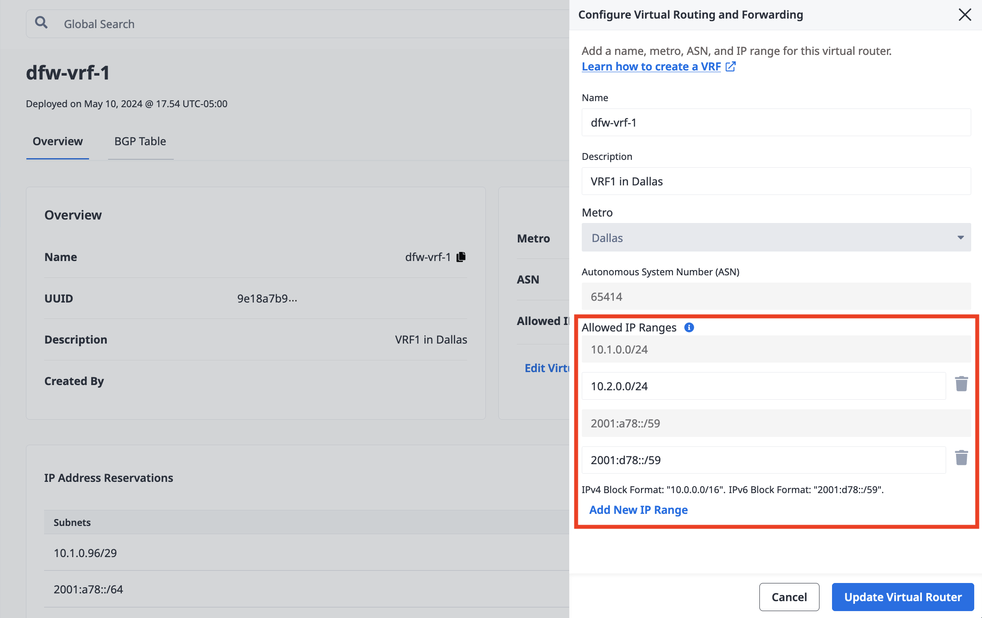The height and width of the screenshot is (618, 982).
Task: Click the Cancel button
Action: (789, 597)
